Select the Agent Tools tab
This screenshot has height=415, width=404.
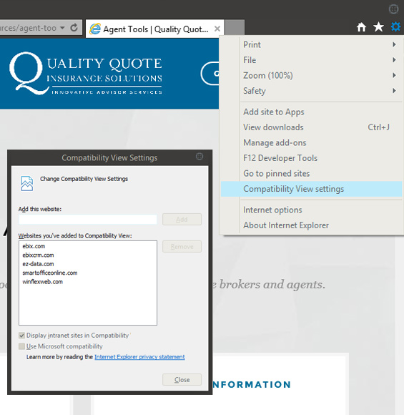tap(155, 29)
